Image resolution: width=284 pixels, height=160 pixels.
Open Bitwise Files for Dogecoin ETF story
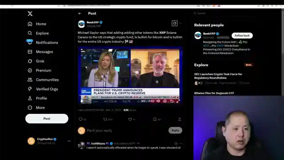point(214,93)
